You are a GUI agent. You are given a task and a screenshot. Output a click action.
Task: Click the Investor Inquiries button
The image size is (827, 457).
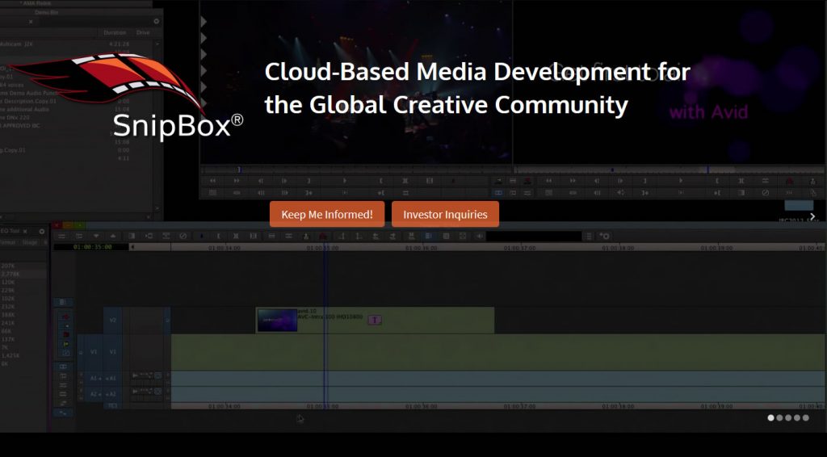pyautogui.click(x=445, y=215)
